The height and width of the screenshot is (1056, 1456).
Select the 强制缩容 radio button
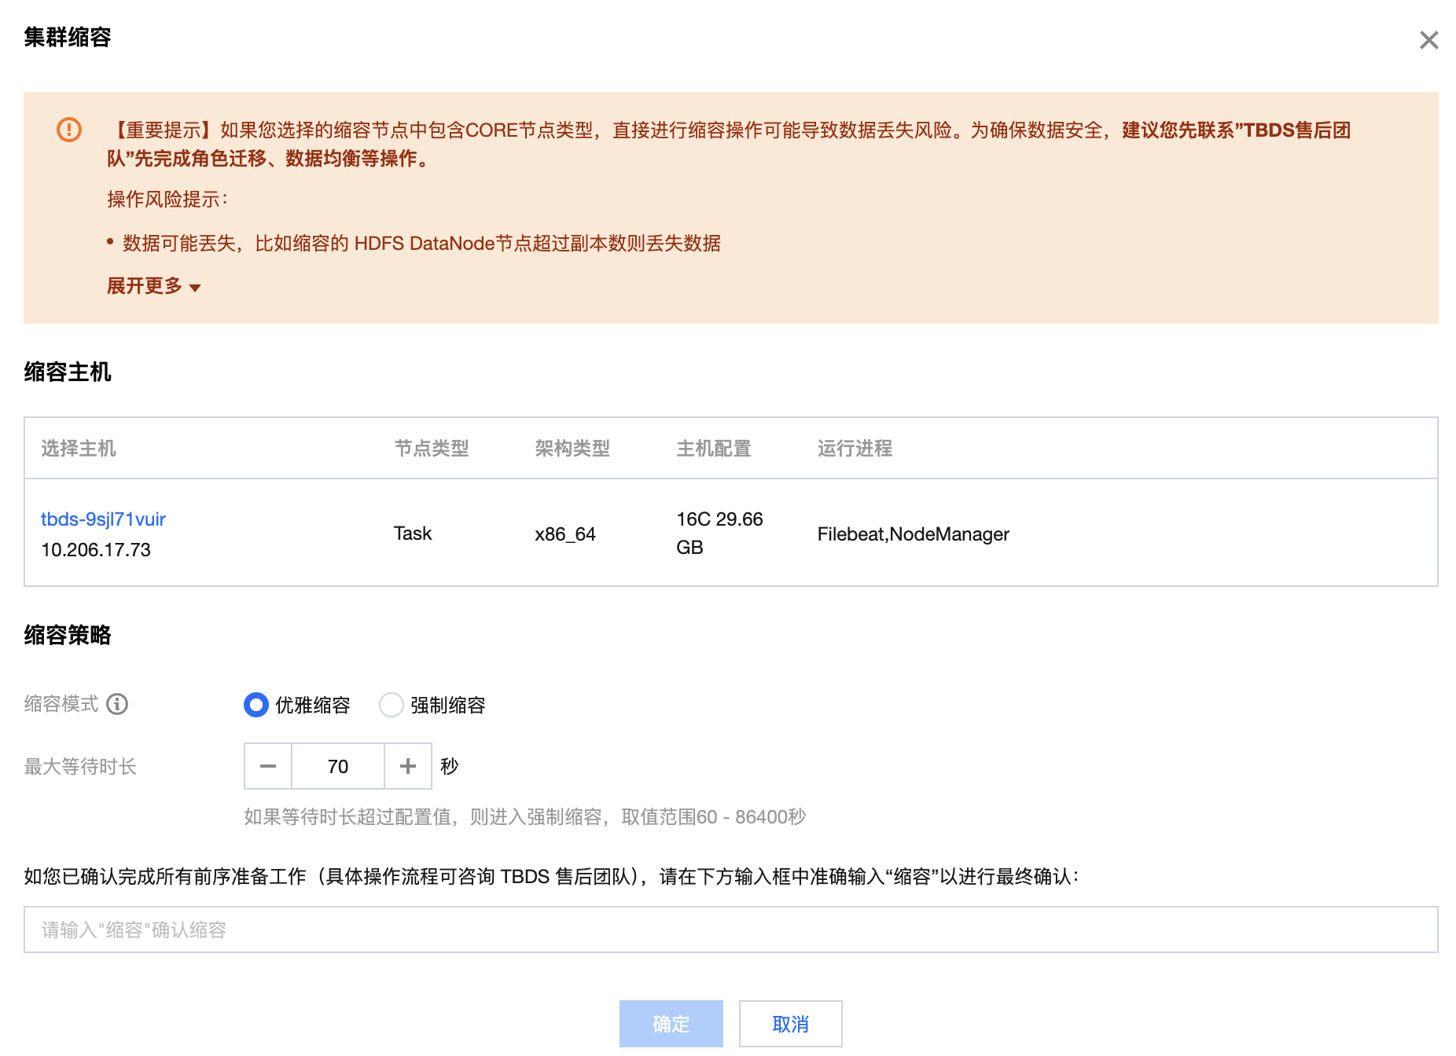click(x=392, y=705)
